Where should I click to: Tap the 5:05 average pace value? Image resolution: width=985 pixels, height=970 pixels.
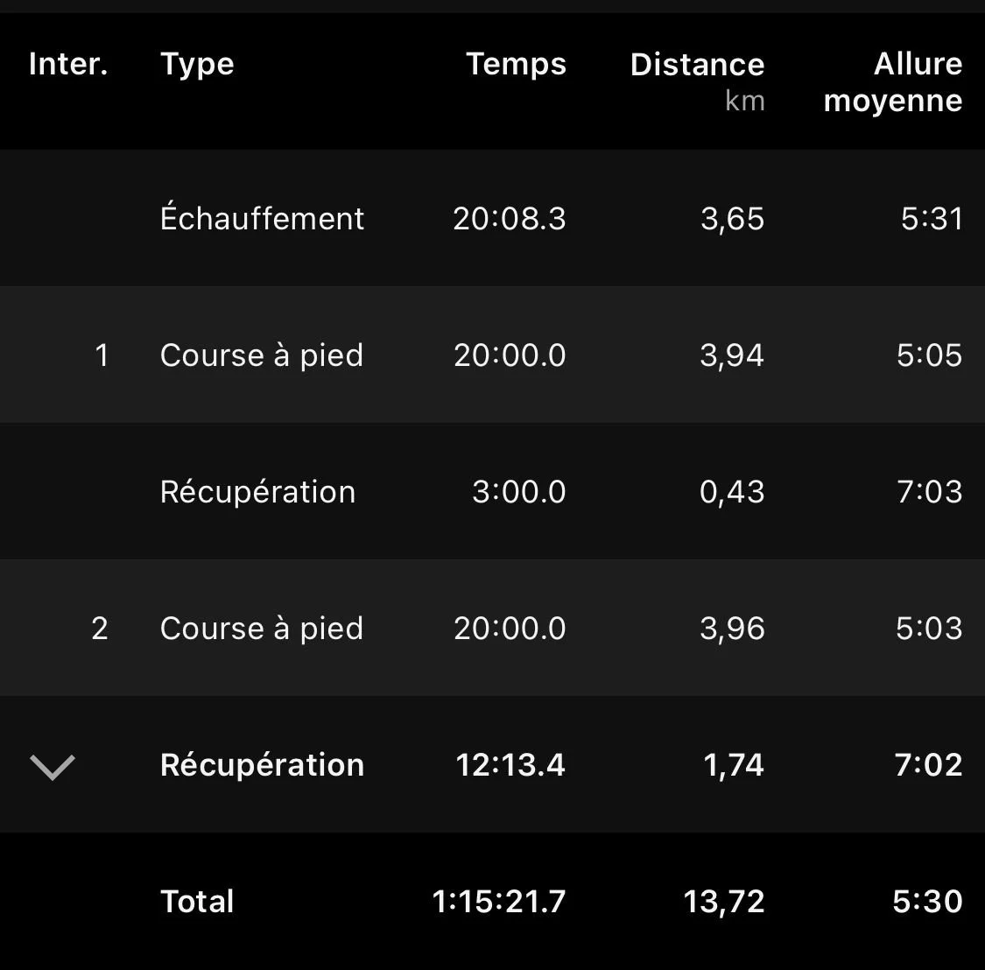click(x=929, y=355)
